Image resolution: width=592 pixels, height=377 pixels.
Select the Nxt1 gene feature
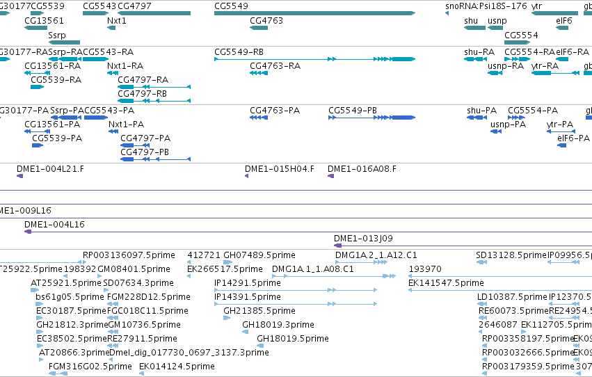[111, 28]
